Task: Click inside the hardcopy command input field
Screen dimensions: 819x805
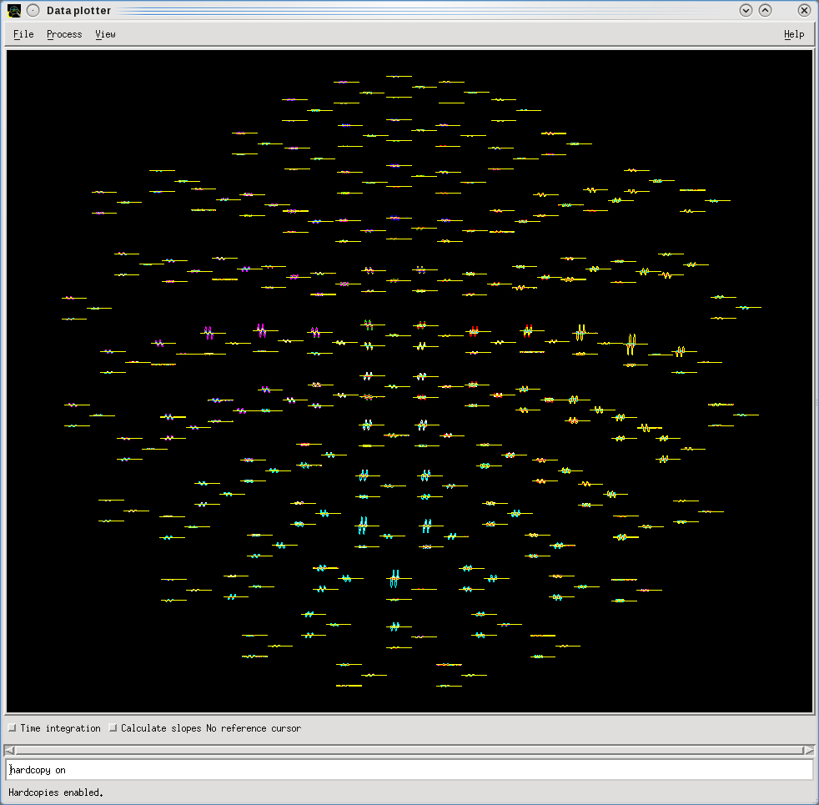Action: click(x=409, y=769)
